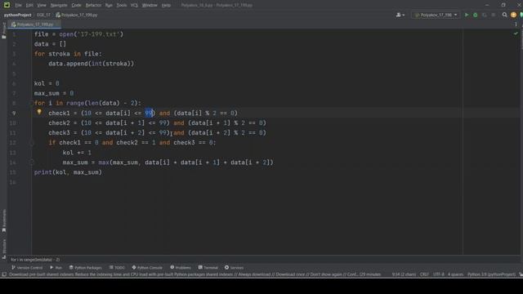523x294 pixels.
Task: Click 'kol += 1' on line 13
Action: coord(77,153)
